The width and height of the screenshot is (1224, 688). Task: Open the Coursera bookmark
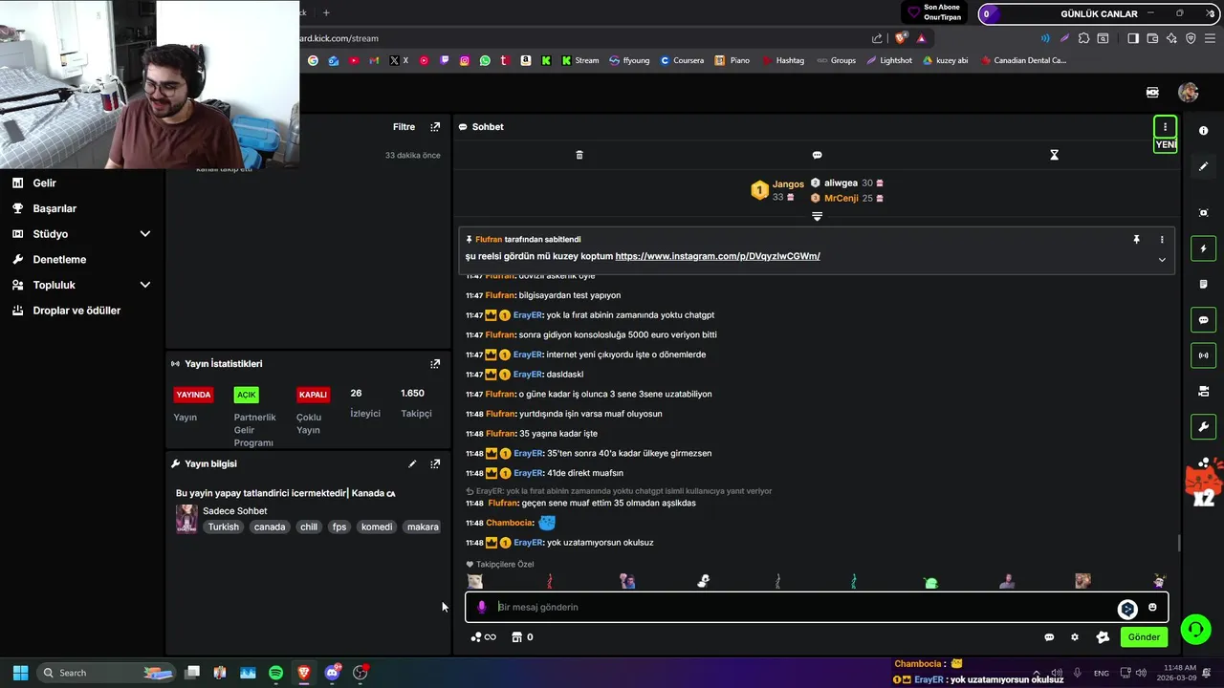coord(682,60)
